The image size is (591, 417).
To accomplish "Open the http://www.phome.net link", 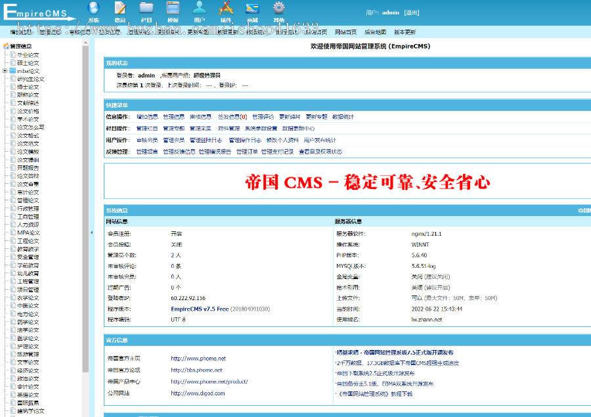I will tap(198, 359).
